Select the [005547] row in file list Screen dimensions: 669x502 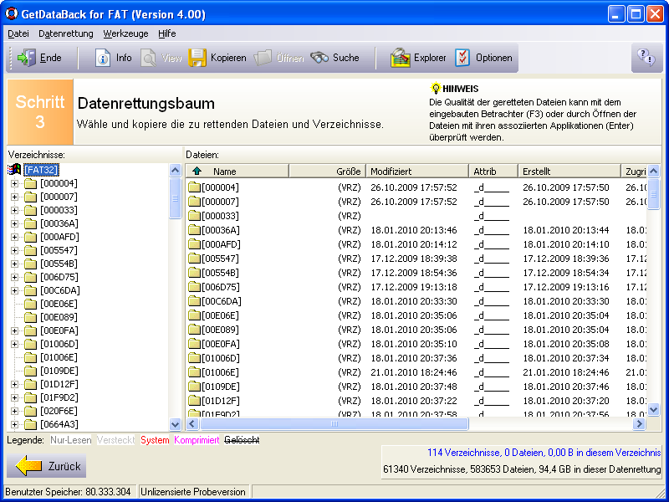[x=416, y=259]
